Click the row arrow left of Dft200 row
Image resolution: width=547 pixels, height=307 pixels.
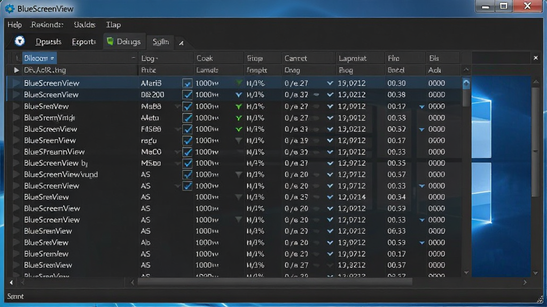16,94
